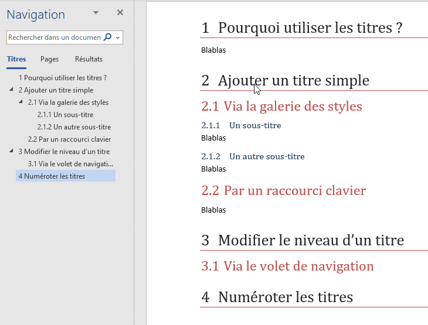The width and height of the screenshot is (428, 325).
Task: Select '3 Modifier le niveau d'un titre' in the Navigation pane
Action: coord(64,152)
